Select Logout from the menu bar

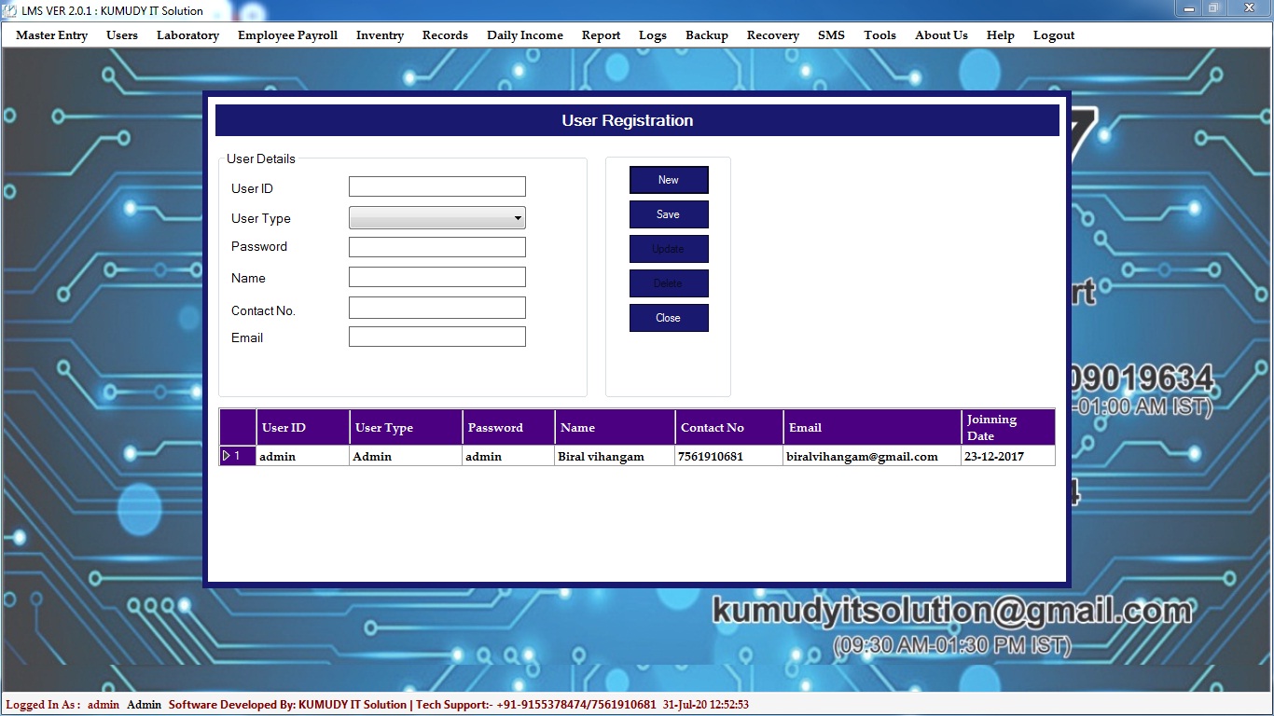tap(1053, 35)
